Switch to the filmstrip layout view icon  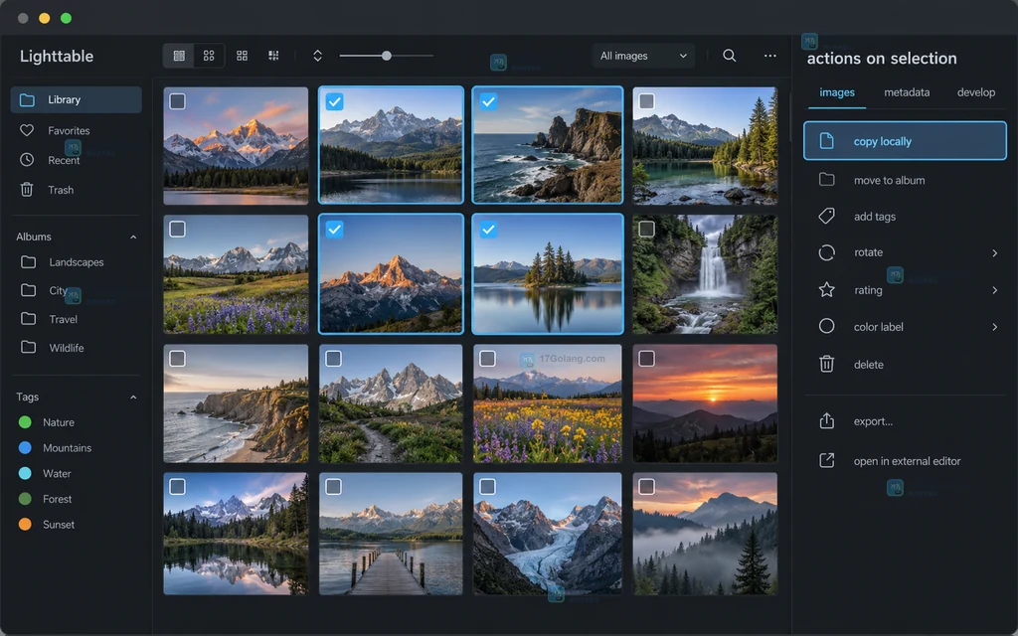coord(179,56)
